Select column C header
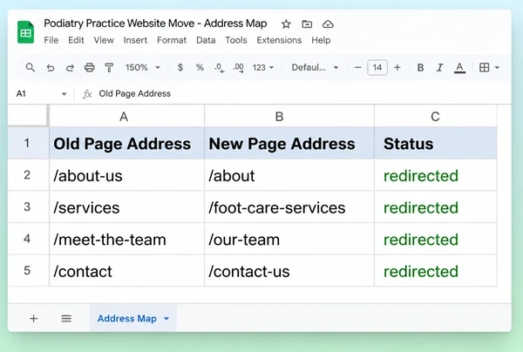Screen dimensions: 523x352 (435, 116)
